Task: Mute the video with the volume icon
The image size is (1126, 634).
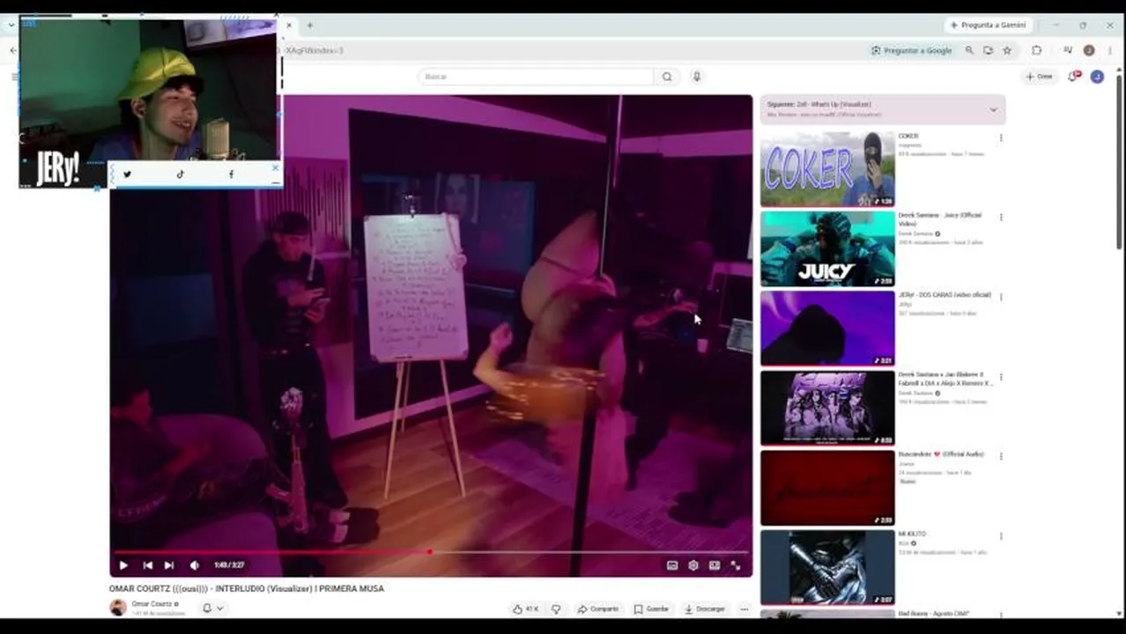Action: click(x=194, y=565)
